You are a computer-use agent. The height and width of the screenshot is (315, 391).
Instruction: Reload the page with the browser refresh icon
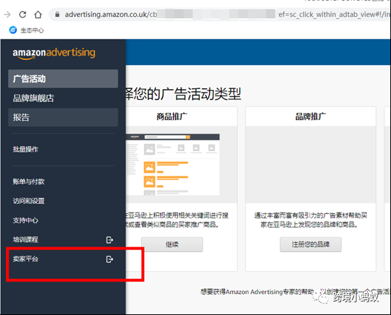(23, 14)
